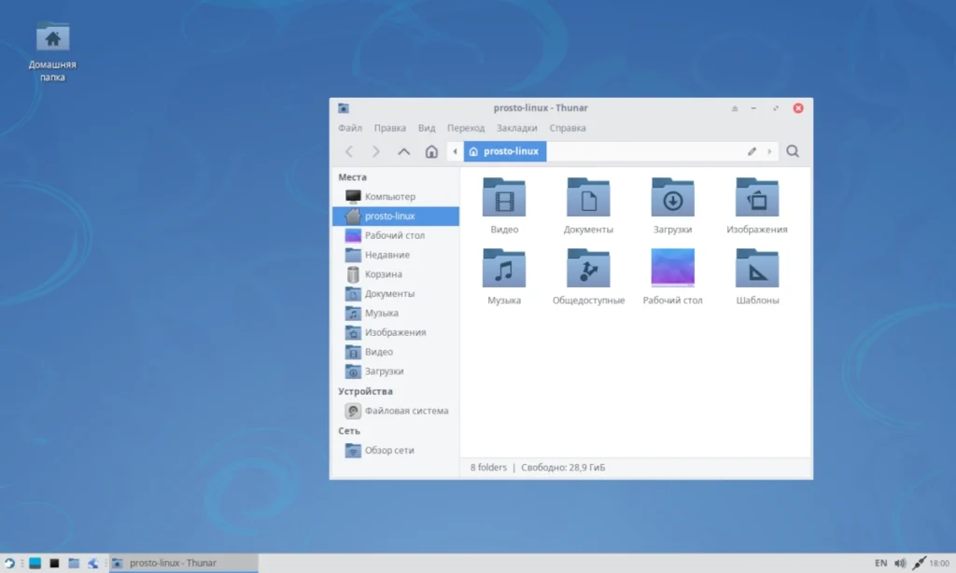Select the Общедоступные folder icon

tap(588, 268)
